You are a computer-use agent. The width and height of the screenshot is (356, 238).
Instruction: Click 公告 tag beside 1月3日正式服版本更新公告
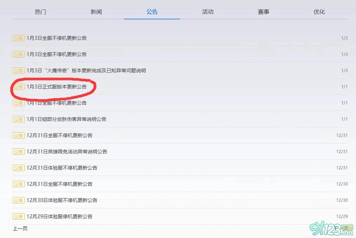click(19, 87)
